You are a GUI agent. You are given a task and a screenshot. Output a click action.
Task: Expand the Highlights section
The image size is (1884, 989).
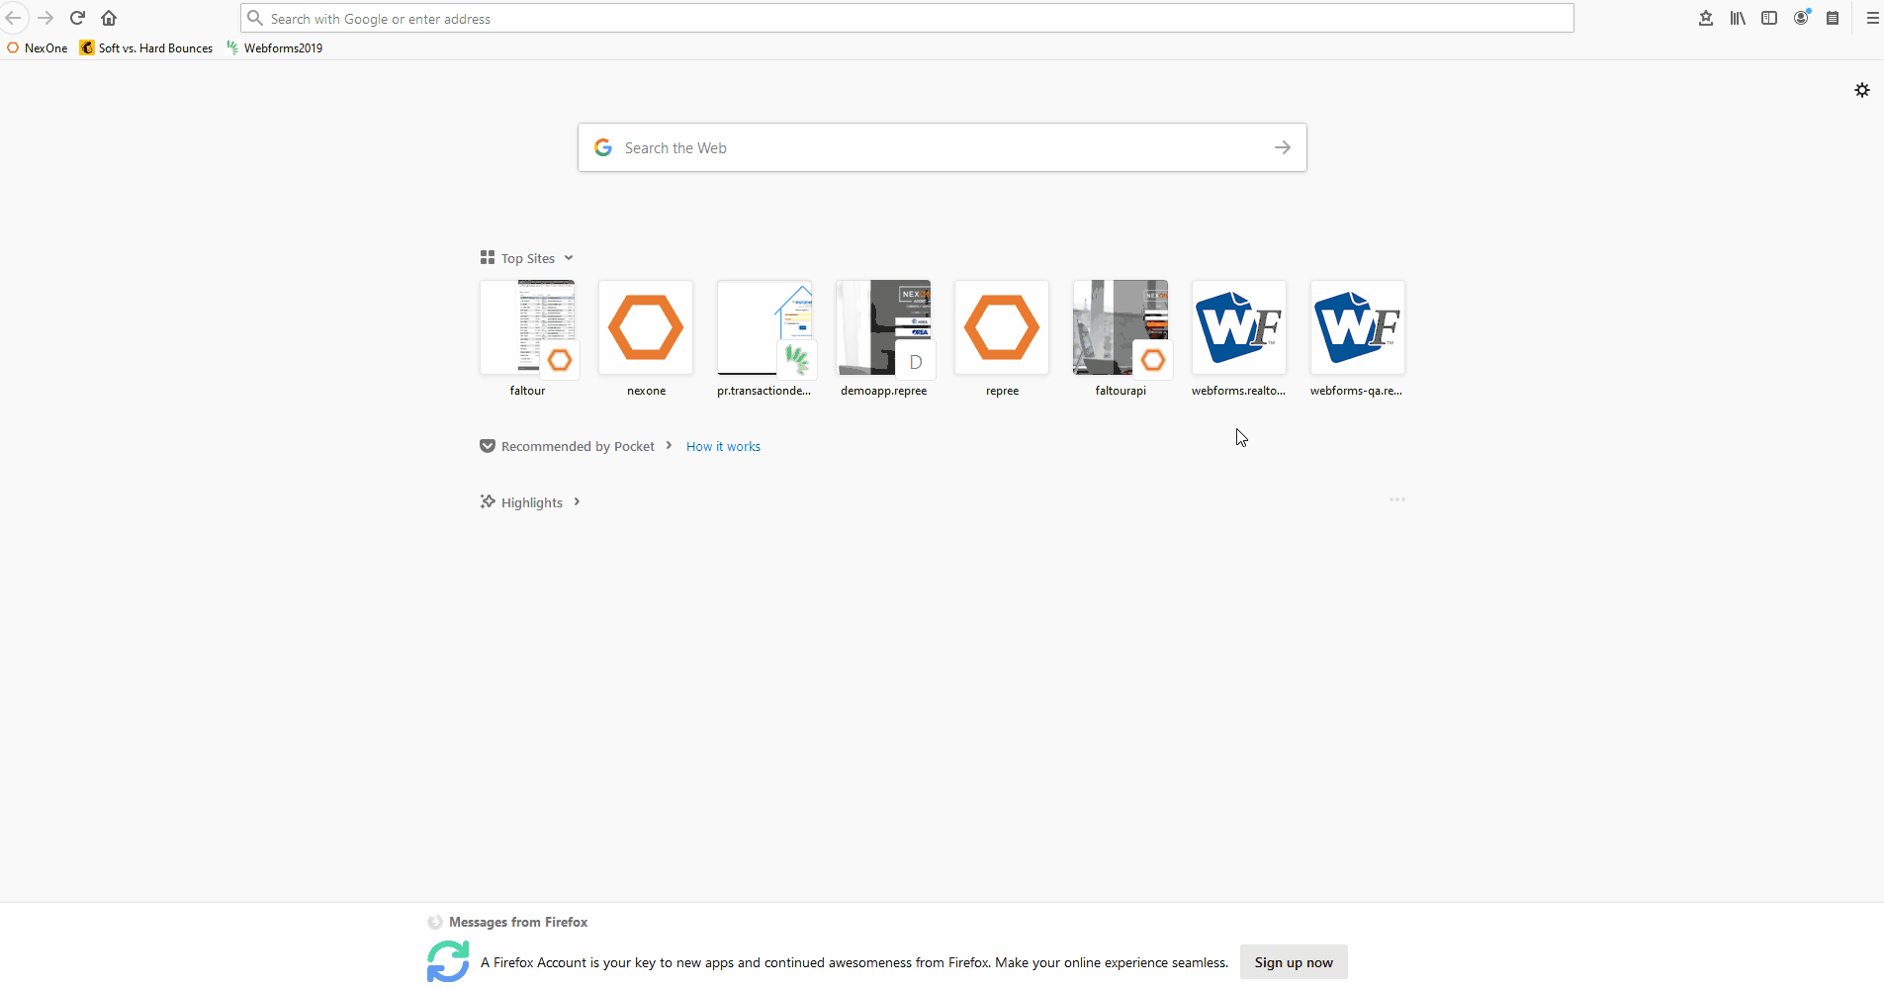point(577,502)
